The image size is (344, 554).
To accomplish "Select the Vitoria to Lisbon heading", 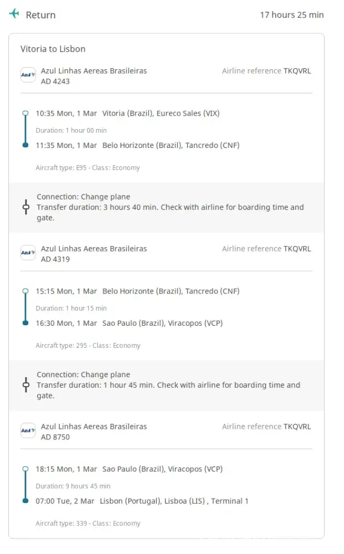I will 53,49.
